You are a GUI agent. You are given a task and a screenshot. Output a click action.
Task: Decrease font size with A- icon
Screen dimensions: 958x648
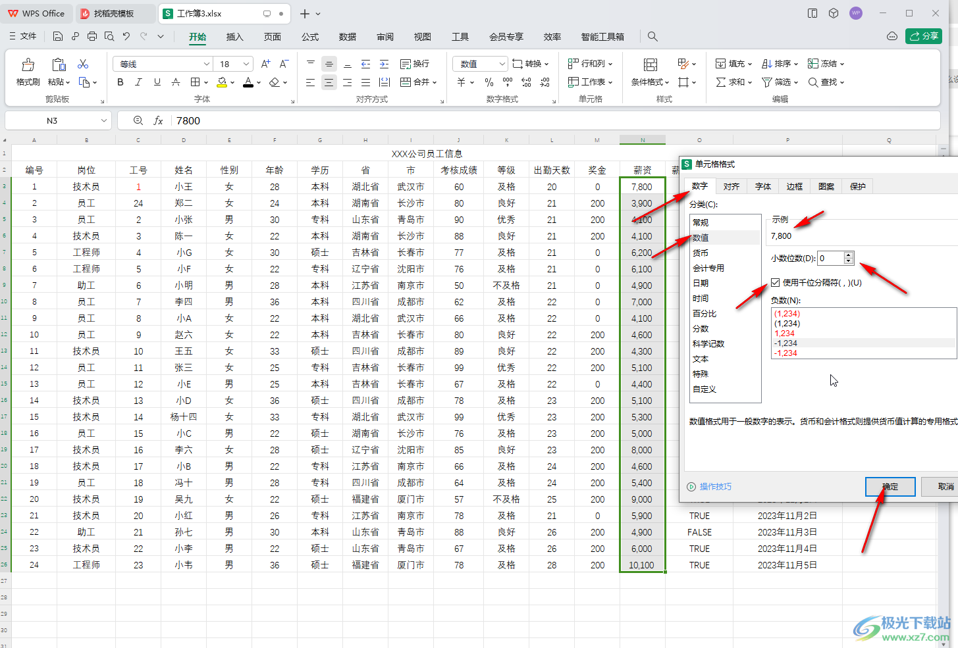tap(284, 64)
